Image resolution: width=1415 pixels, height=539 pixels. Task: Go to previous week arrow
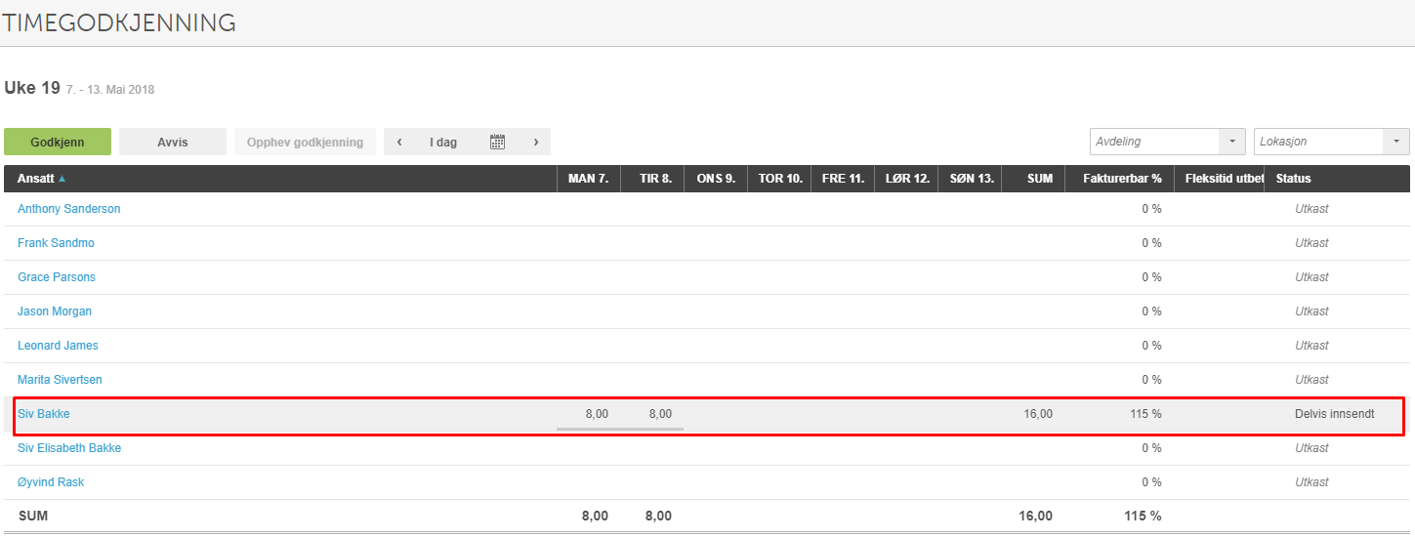[399, 142]
